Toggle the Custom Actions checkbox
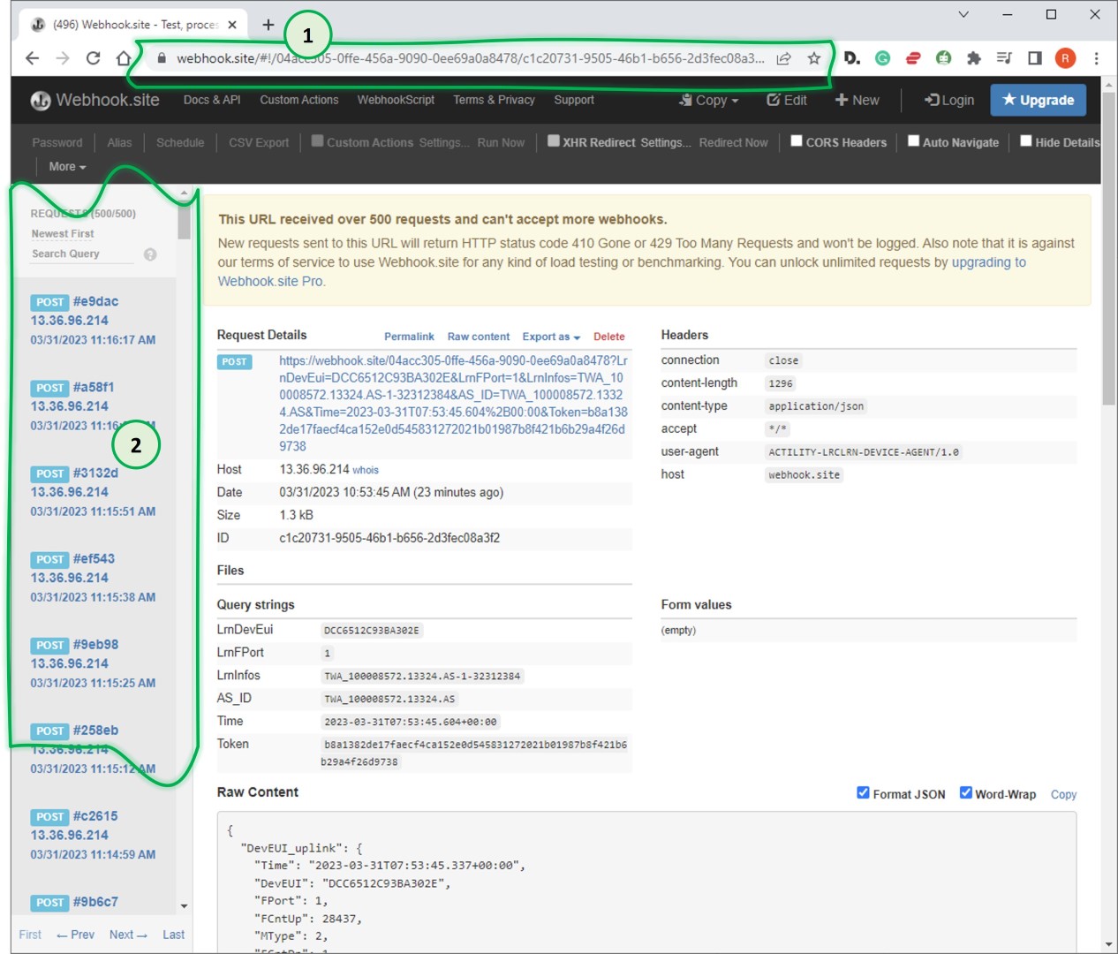 [x=318, y=140]
